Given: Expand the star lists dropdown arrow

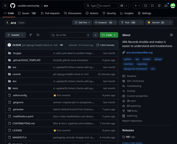Looking at the screenshot, I should coord(170,23).
